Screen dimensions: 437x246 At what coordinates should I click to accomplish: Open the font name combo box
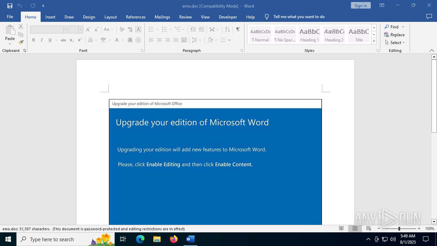[x=49, y=30]
